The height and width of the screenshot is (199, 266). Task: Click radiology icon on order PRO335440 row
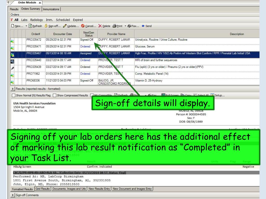[x=12, y=61]
